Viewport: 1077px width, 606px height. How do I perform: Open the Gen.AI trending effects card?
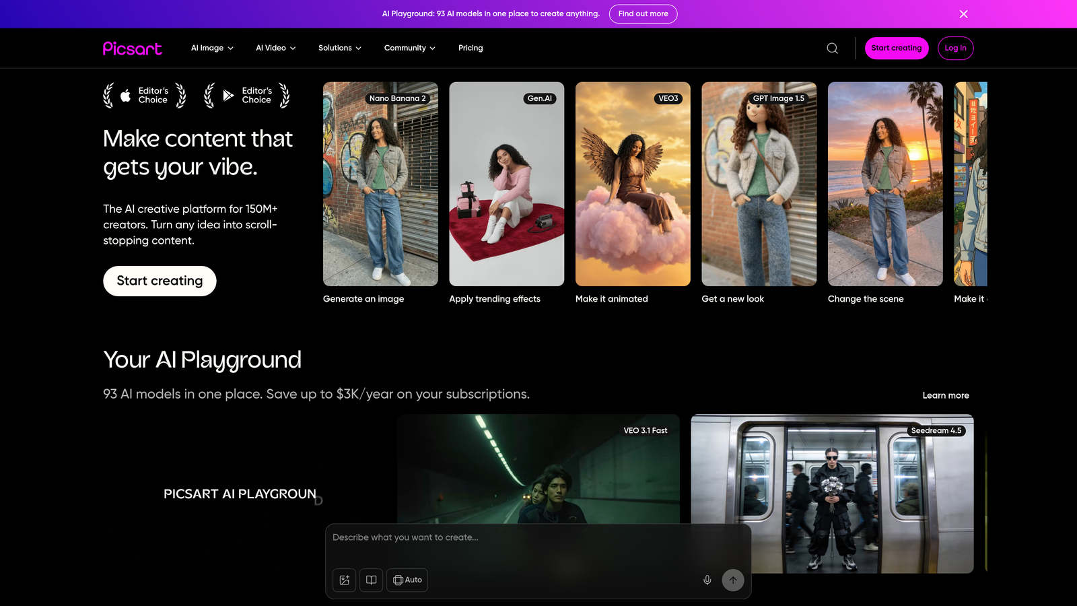[x=507, y=184]
